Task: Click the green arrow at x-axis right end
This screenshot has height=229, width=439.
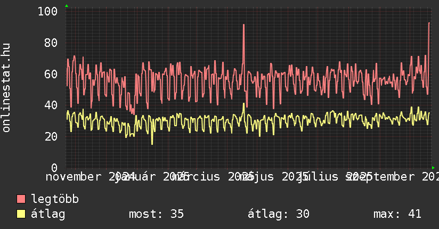Action: pos(433,167)
